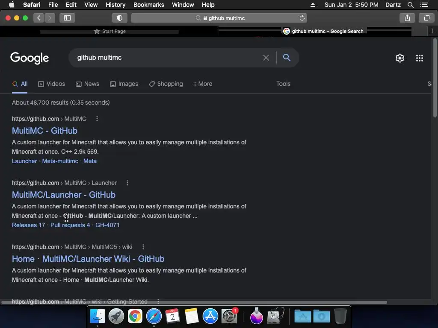
Task: Open the privacy report shield icon
Action: (120, 18)
